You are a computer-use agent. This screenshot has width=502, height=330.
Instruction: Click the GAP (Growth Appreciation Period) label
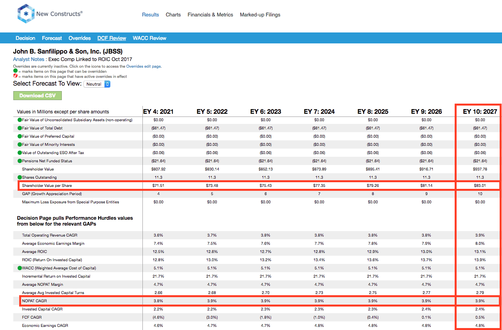[x=52, y=194]
